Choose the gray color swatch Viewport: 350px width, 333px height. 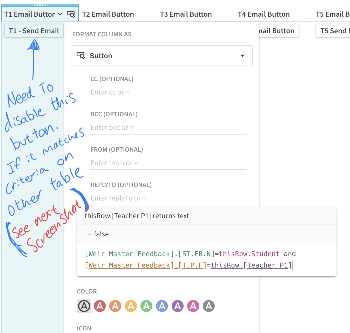209,306
